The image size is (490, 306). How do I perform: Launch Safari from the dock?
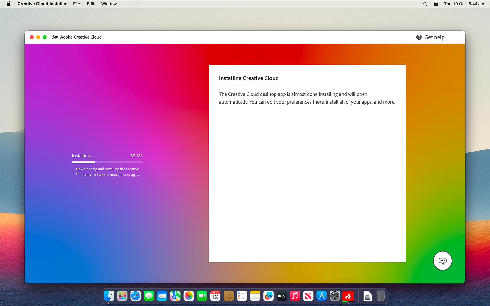[136, 296]
